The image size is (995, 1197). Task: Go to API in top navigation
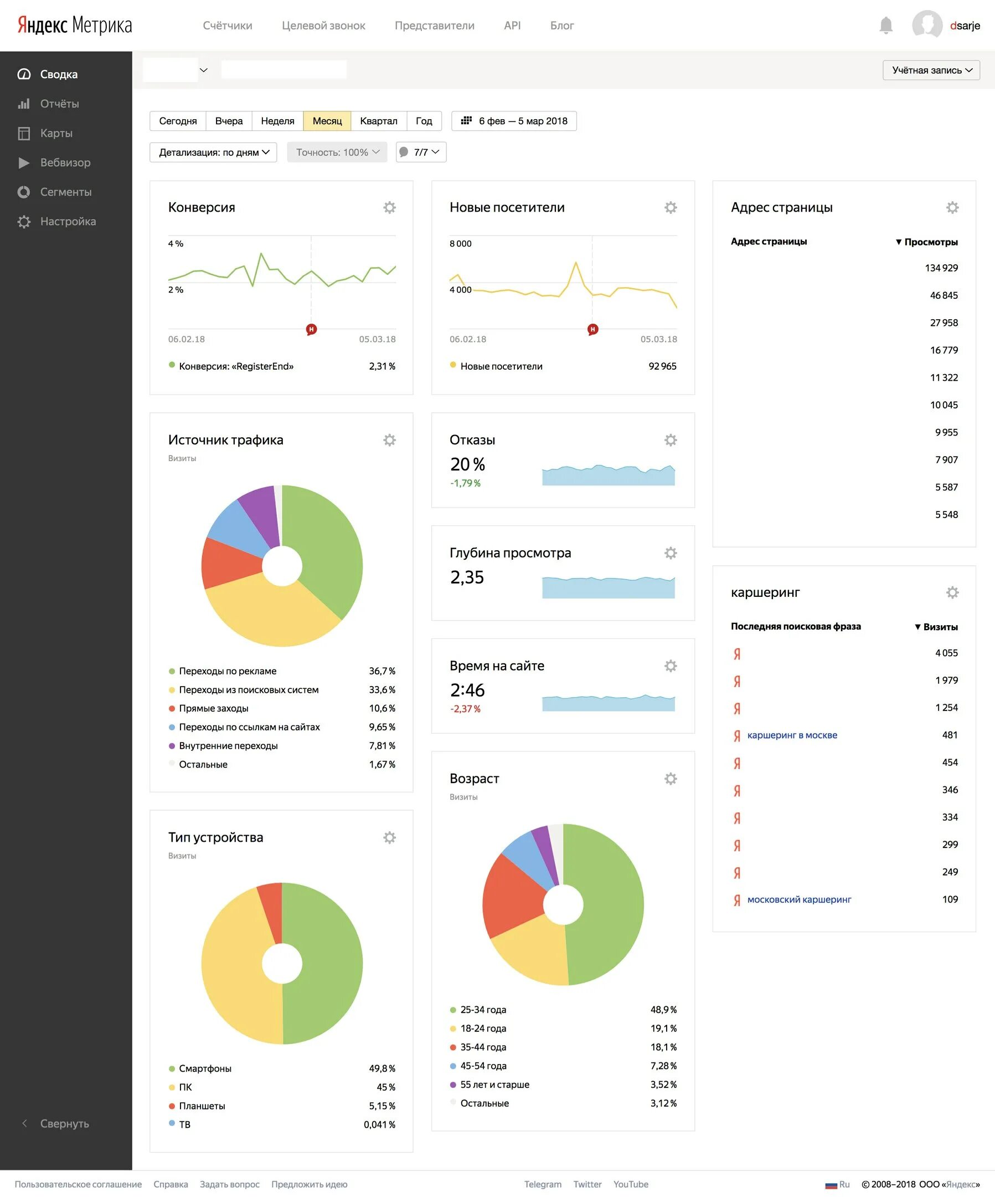coord(512,25)
